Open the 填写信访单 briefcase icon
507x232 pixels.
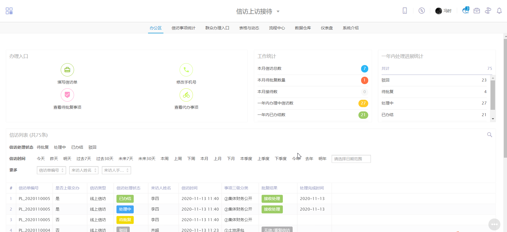[67, 70]
